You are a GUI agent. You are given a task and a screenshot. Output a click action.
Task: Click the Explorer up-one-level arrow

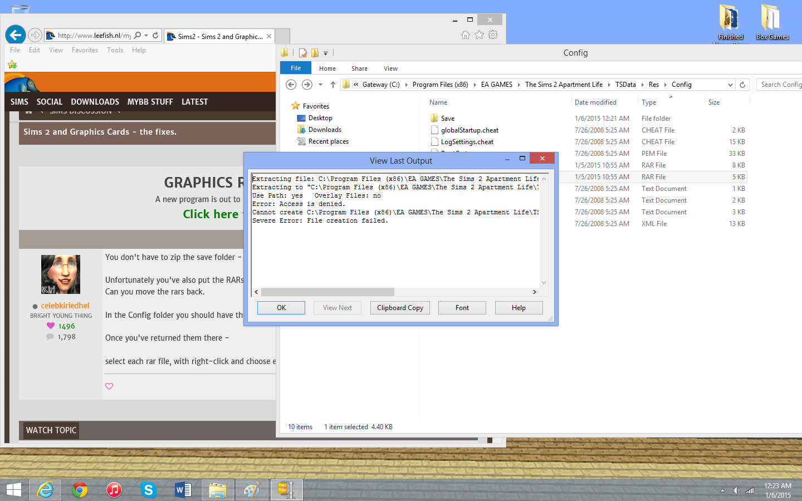333,85
